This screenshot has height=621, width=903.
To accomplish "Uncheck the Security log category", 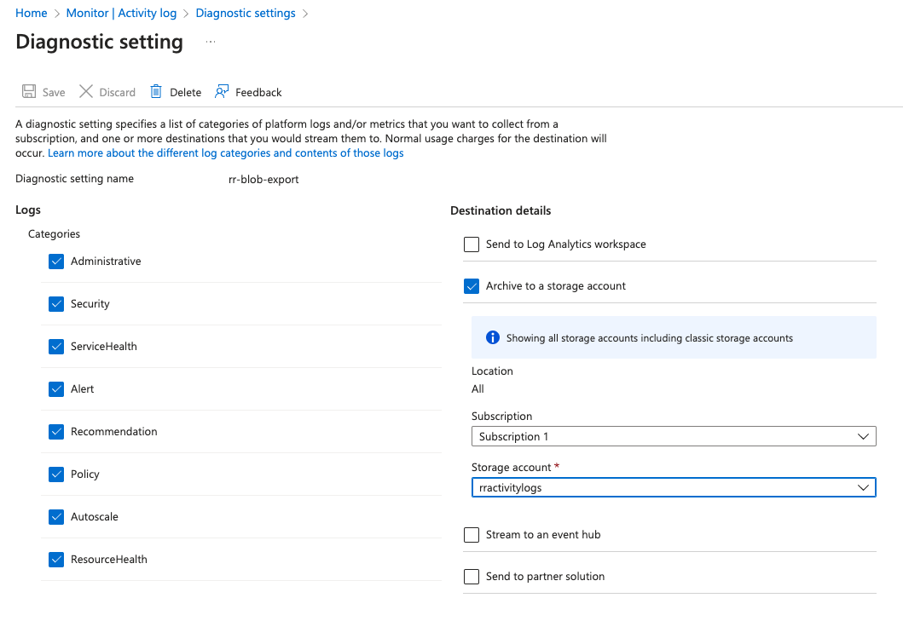I will point(56,304).
